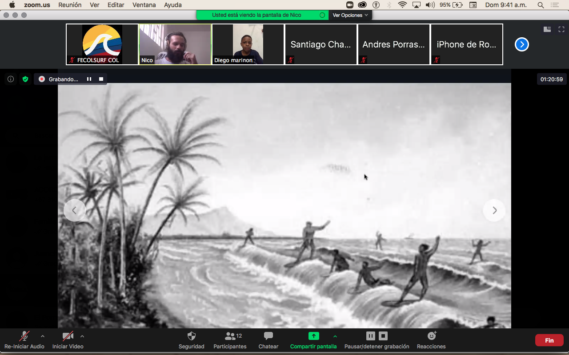Open the Ventana menu
This screenshot has height=355, width=569.
[x=144, y=5]
